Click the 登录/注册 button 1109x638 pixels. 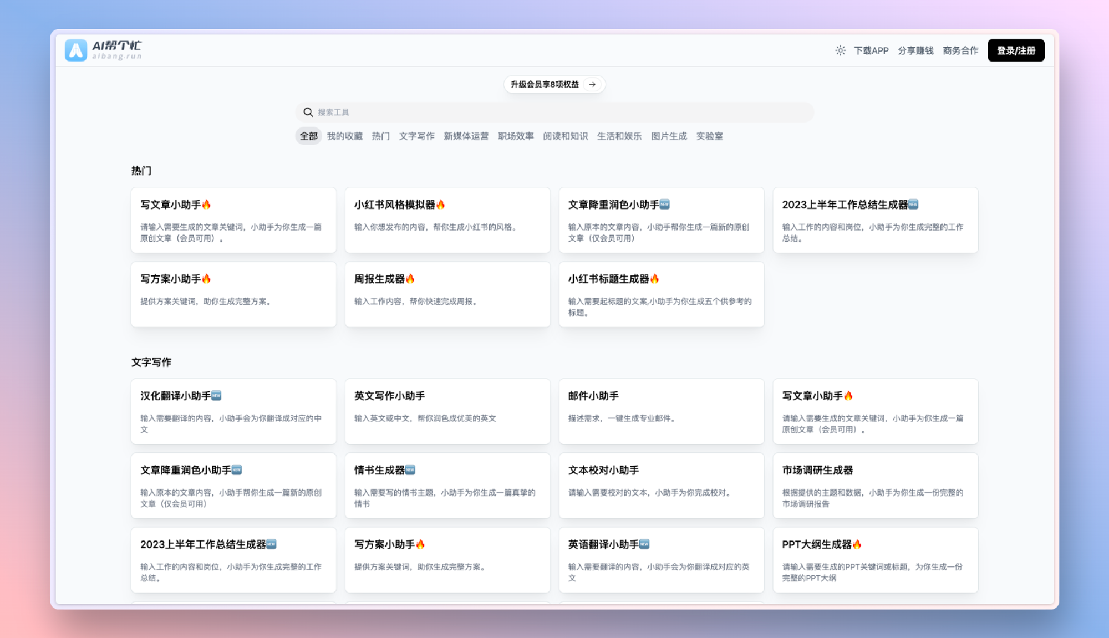1016,50
